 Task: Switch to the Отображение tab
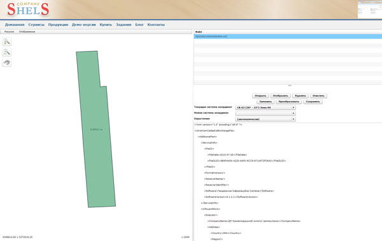click(27, 32)
